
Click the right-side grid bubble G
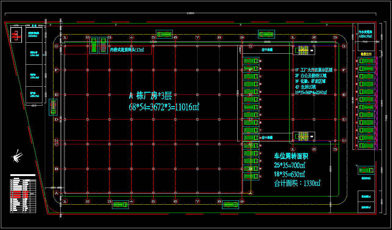tap(344, 46)
